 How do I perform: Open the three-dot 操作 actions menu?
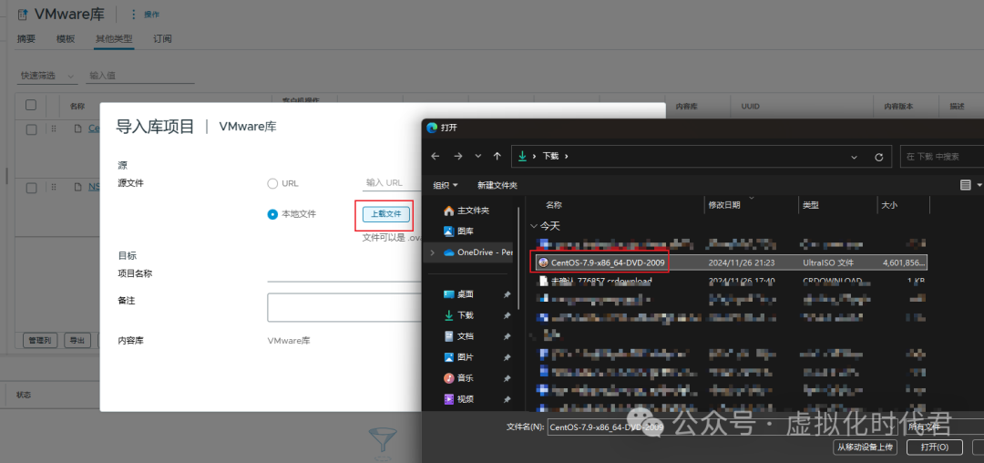pyautogui.click(x=145, y=15)
